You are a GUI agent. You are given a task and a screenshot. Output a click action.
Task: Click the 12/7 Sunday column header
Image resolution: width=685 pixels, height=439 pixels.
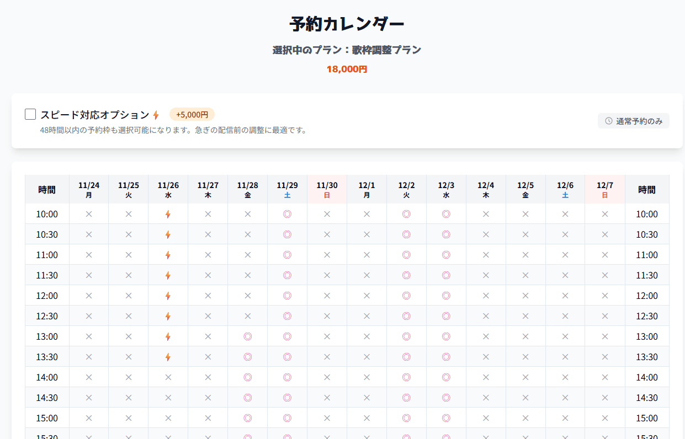tap(605, 190)
